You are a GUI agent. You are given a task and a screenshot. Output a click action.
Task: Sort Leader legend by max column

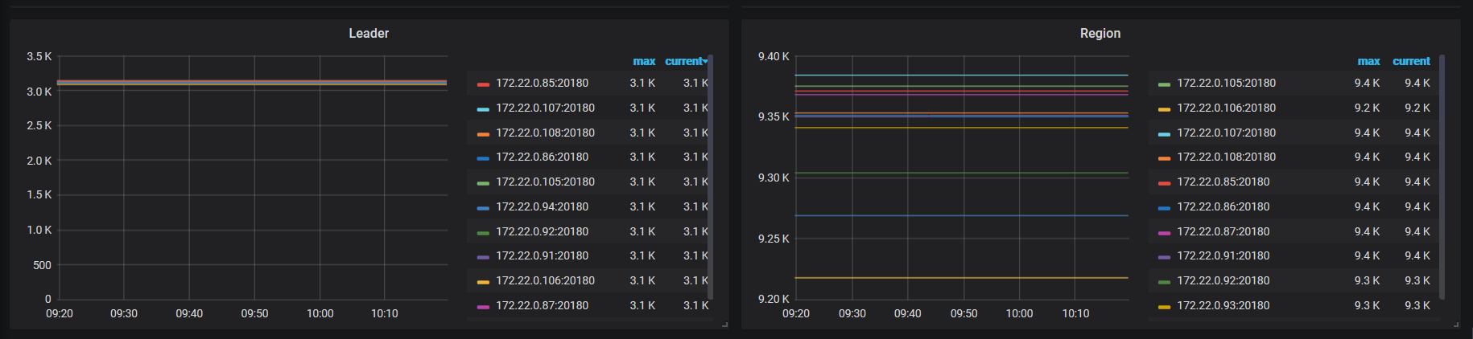coord(644,61)
